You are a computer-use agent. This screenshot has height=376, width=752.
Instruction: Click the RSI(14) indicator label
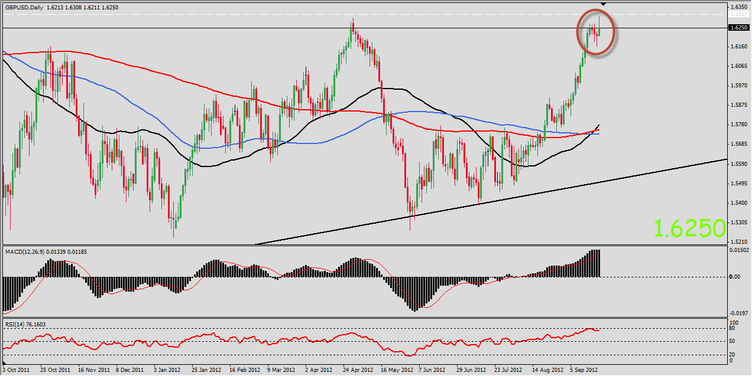pos(16,324)
